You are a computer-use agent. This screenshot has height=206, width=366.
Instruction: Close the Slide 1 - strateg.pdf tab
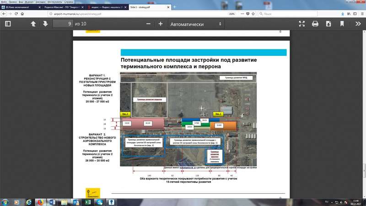[168, 7]
